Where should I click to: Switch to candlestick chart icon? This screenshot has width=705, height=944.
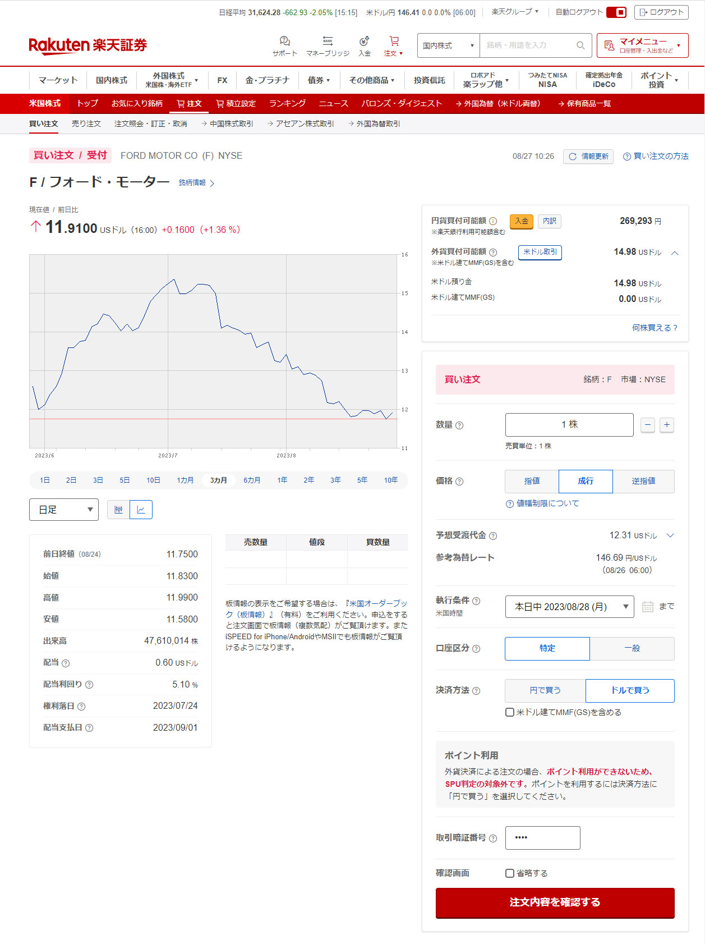coord(118,510)
